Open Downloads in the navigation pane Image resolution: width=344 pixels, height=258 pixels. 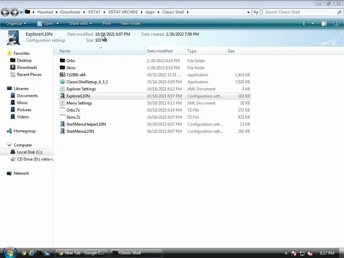[x=27, y=67]
